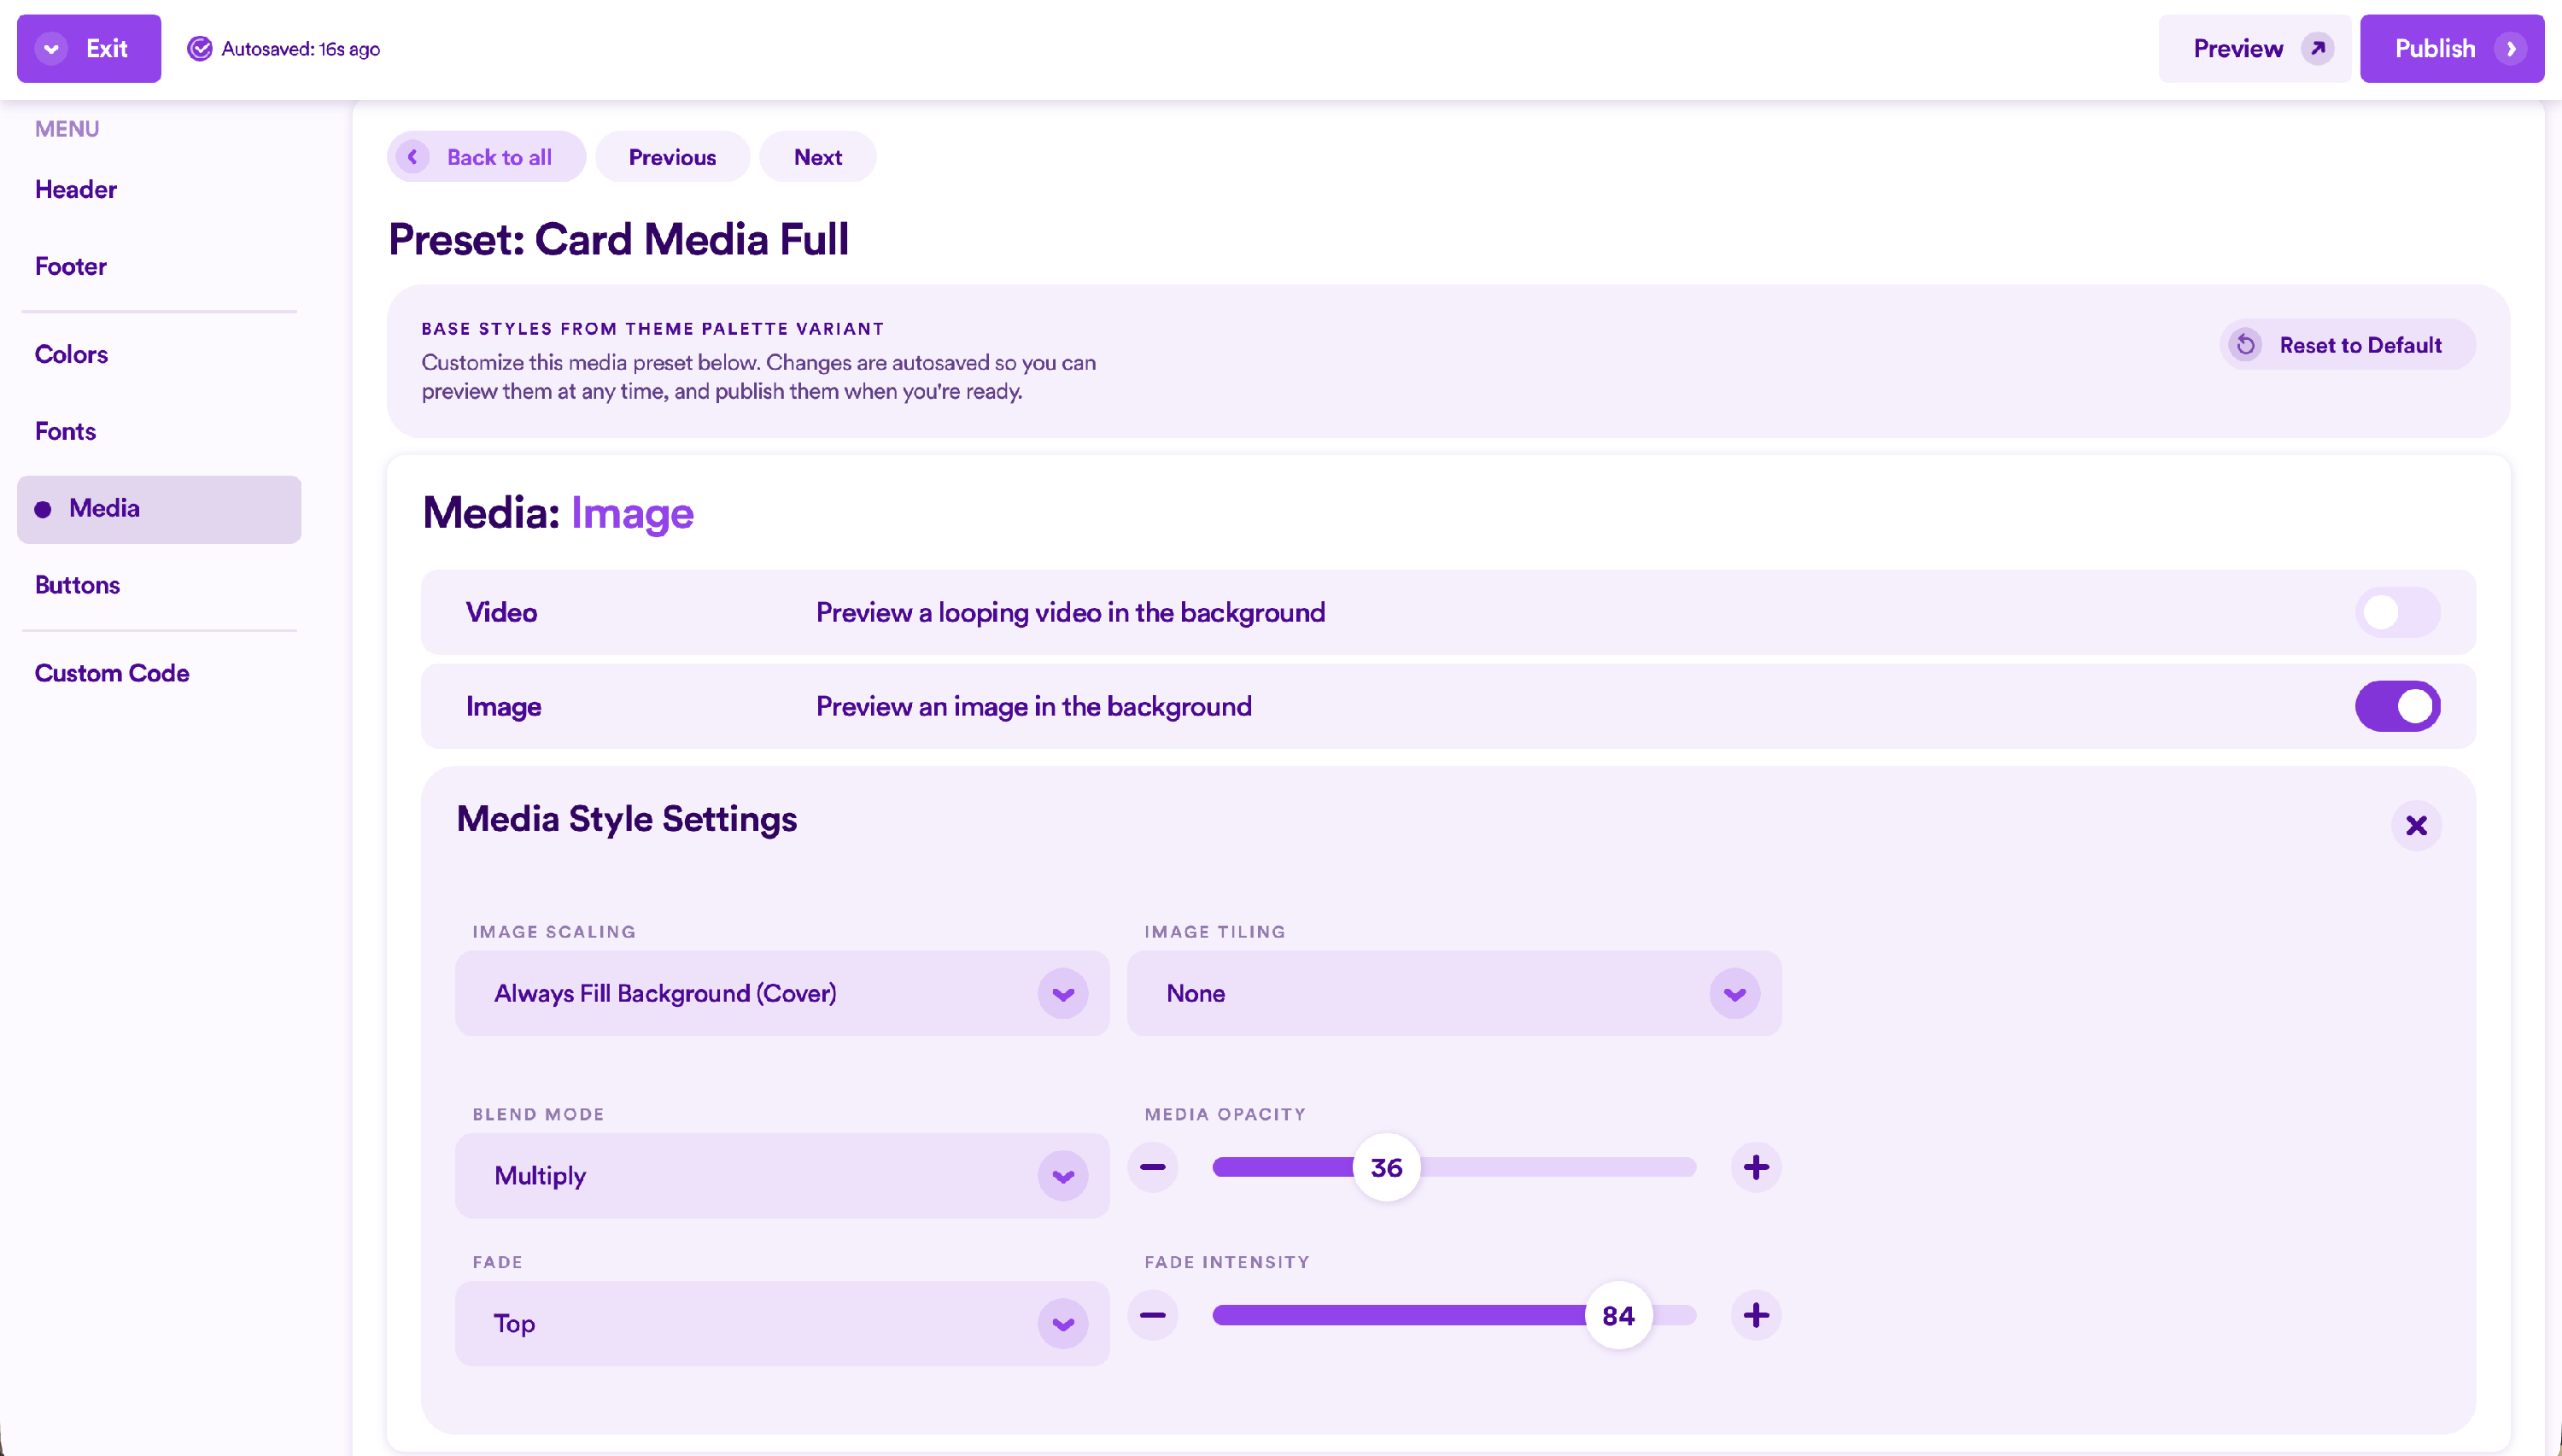Go to Custom Code in sidebar
The width and height of the screenshot is (2562, 1456).
pyautogui.click(x=112, y=673)
